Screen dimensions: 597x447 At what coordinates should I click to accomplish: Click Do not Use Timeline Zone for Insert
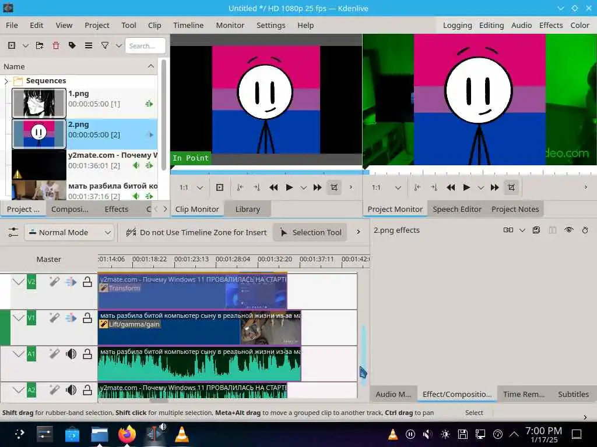[196, 232]
